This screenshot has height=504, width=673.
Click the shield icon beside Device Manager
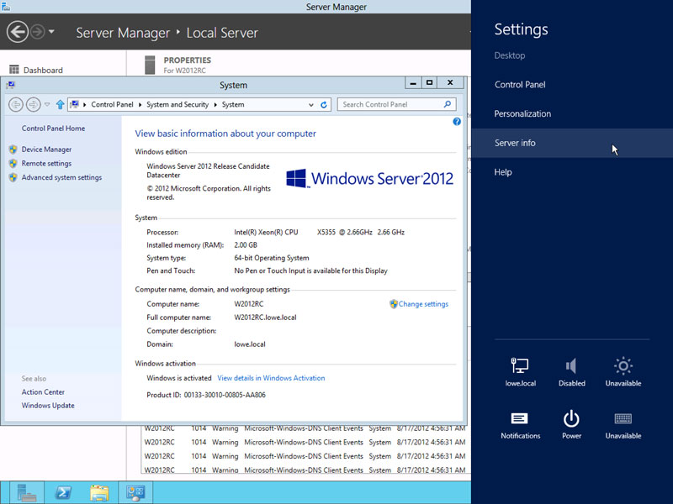coord(13,150)
